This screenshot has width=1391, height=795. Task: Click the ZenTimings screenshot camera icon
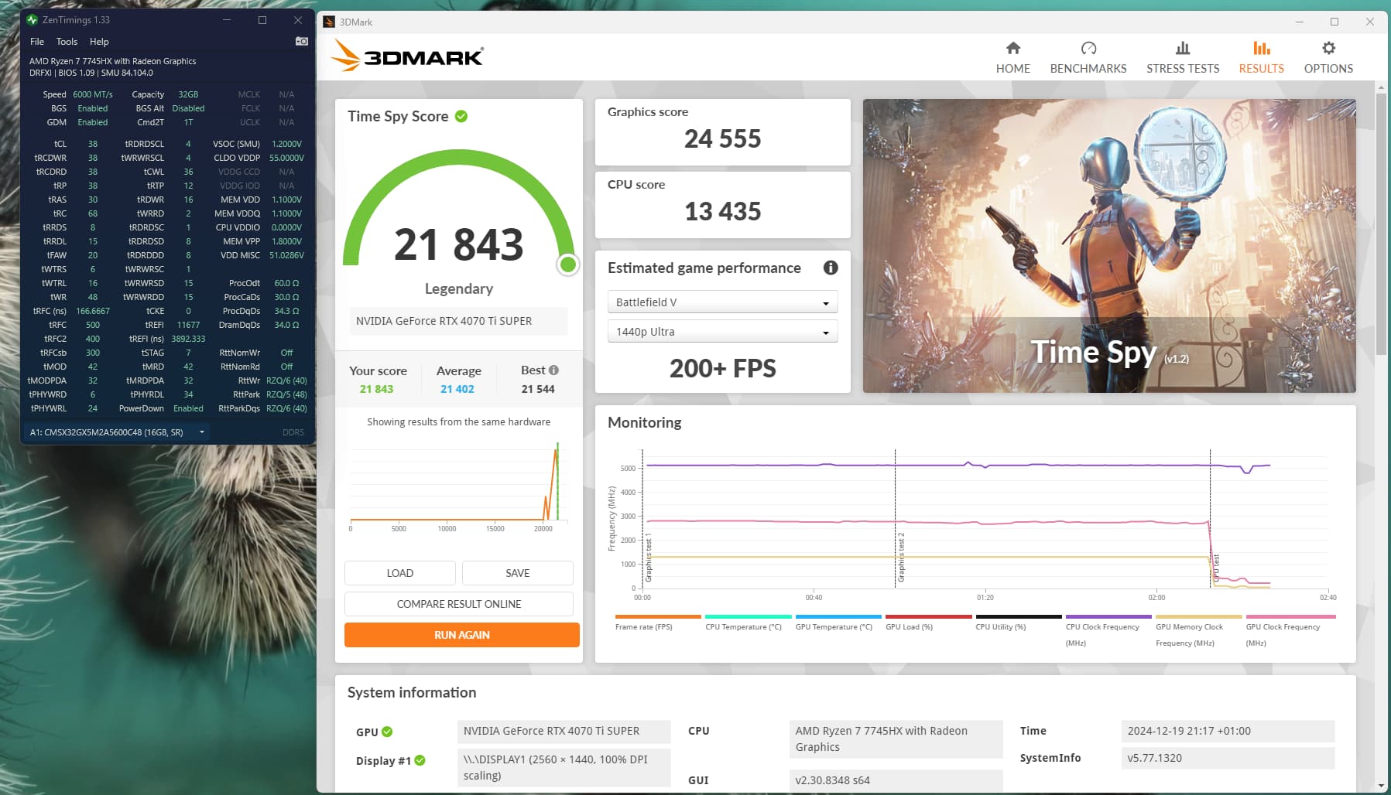302,41
